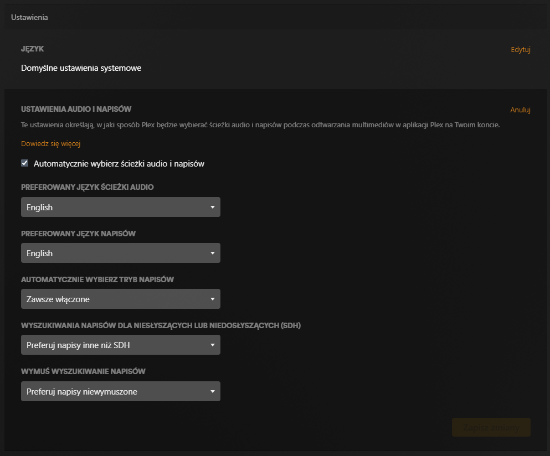
Task: Click the arrow icon on audio language dropdown
Action: click(212, 208)
